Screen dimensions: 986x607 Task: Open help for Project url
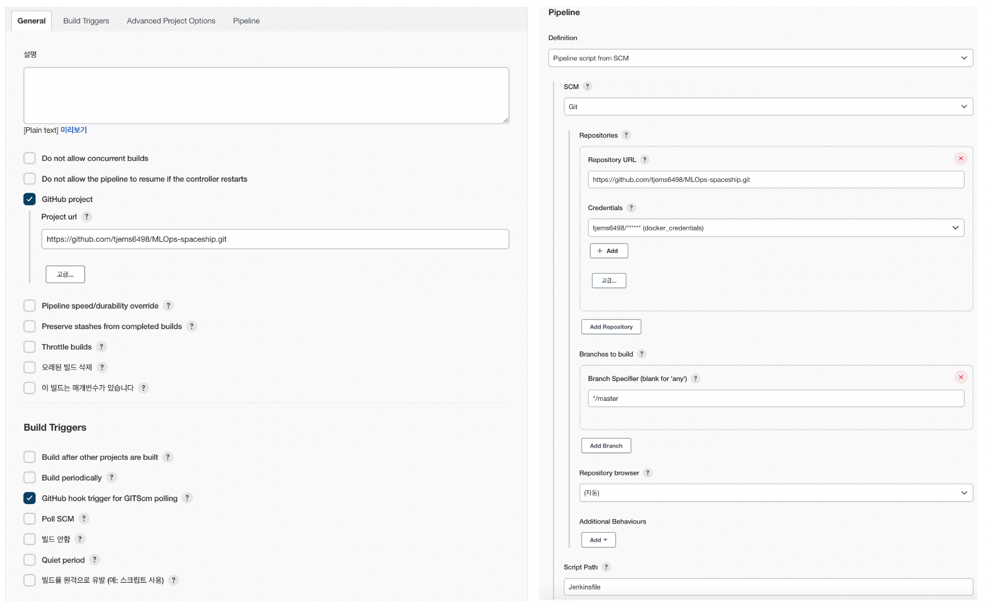pos(87,217)
